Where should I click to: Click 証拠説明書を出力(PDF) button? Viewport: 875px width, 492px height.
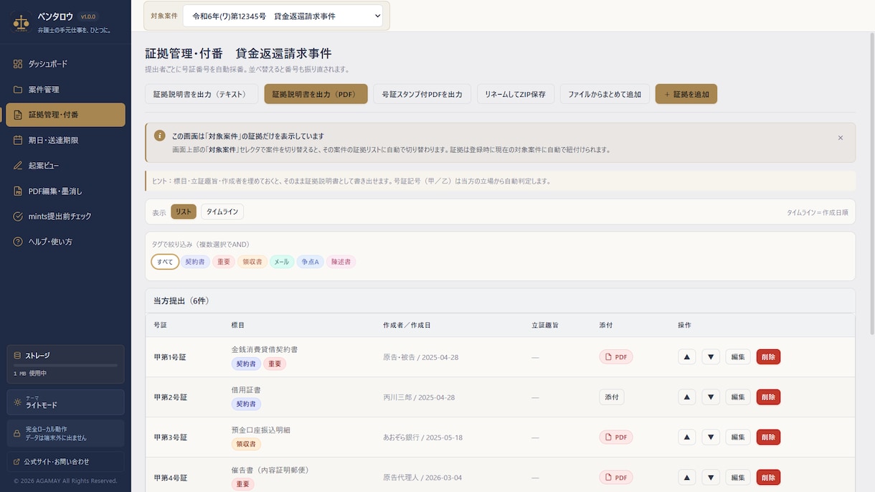(316, 94)
